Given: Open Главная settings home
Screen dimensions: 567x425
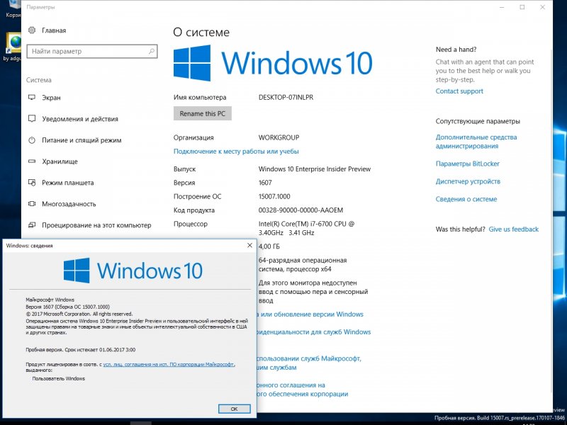Looking at the screenshot, I should coord(54,30).
